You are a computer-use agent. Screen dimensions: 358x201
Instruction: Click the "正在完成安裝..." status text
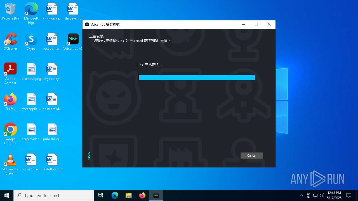click(150, 65)
